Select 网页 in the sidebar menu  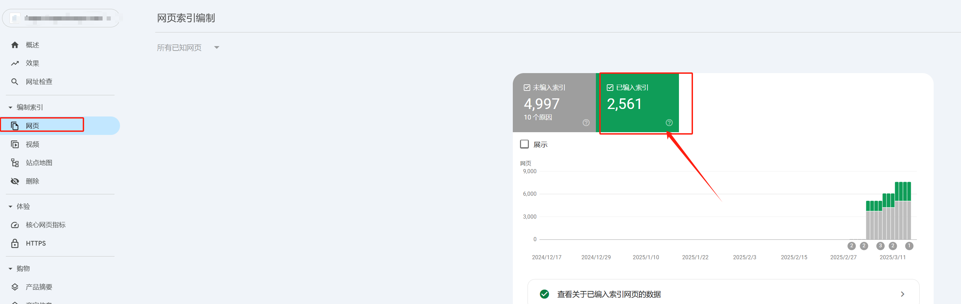[x=32, y=126]
